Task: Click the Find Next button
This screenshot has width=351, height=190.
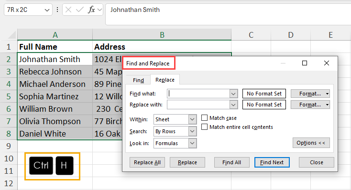Action: coord(272,162)
